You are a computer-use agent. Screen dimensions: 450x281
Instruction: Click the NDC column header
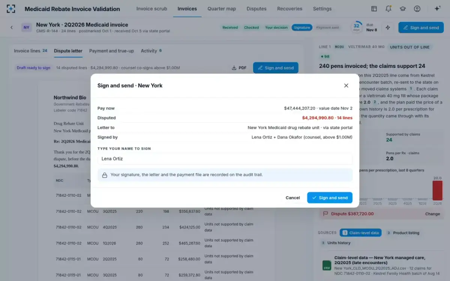(x=60, y=181)
